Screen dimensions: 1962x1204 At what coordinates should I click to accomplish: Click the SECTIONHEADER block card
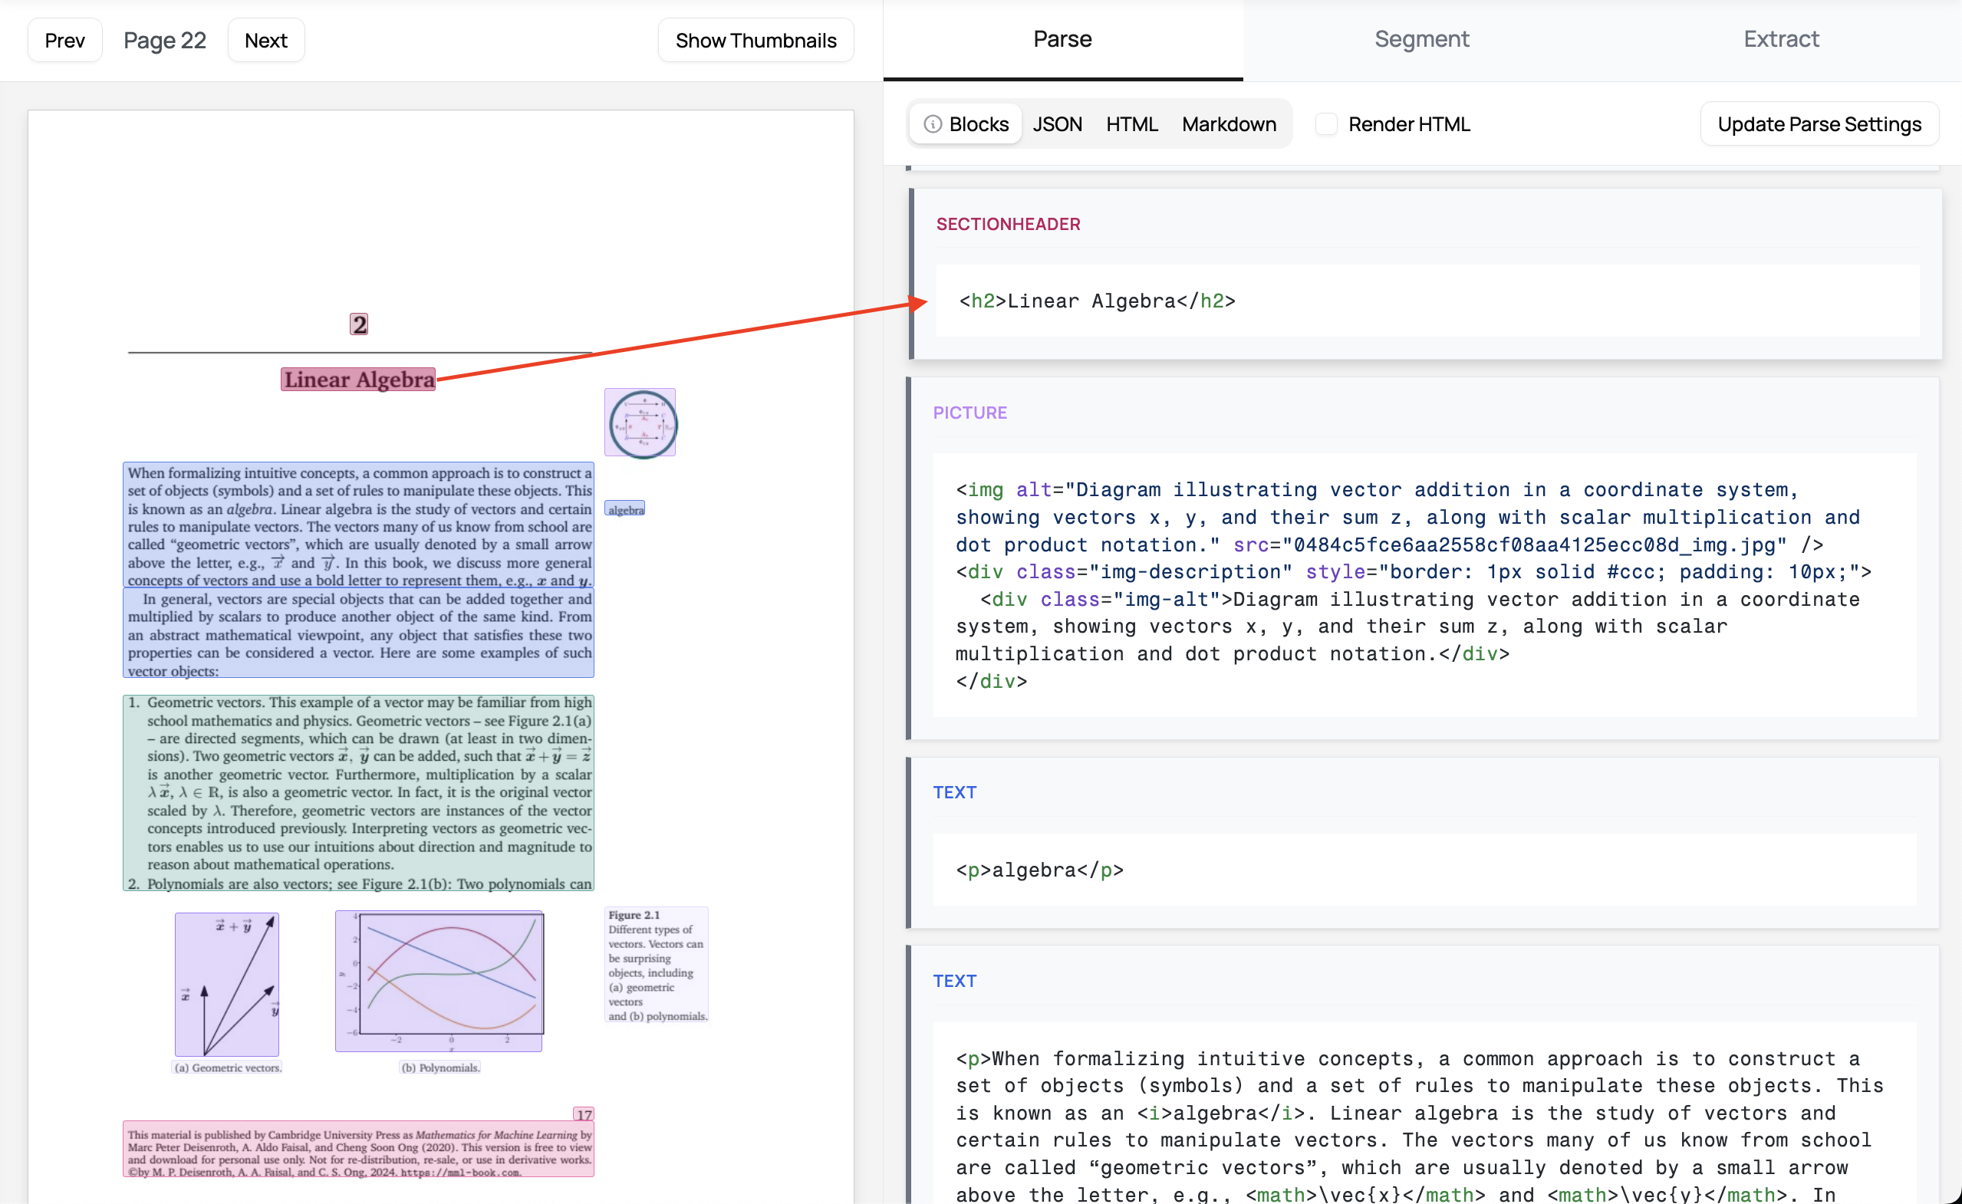click(x=1425, y=274)
